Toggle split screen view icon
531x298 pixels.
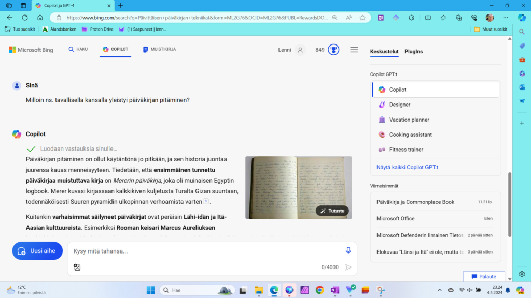click(428, 18)
